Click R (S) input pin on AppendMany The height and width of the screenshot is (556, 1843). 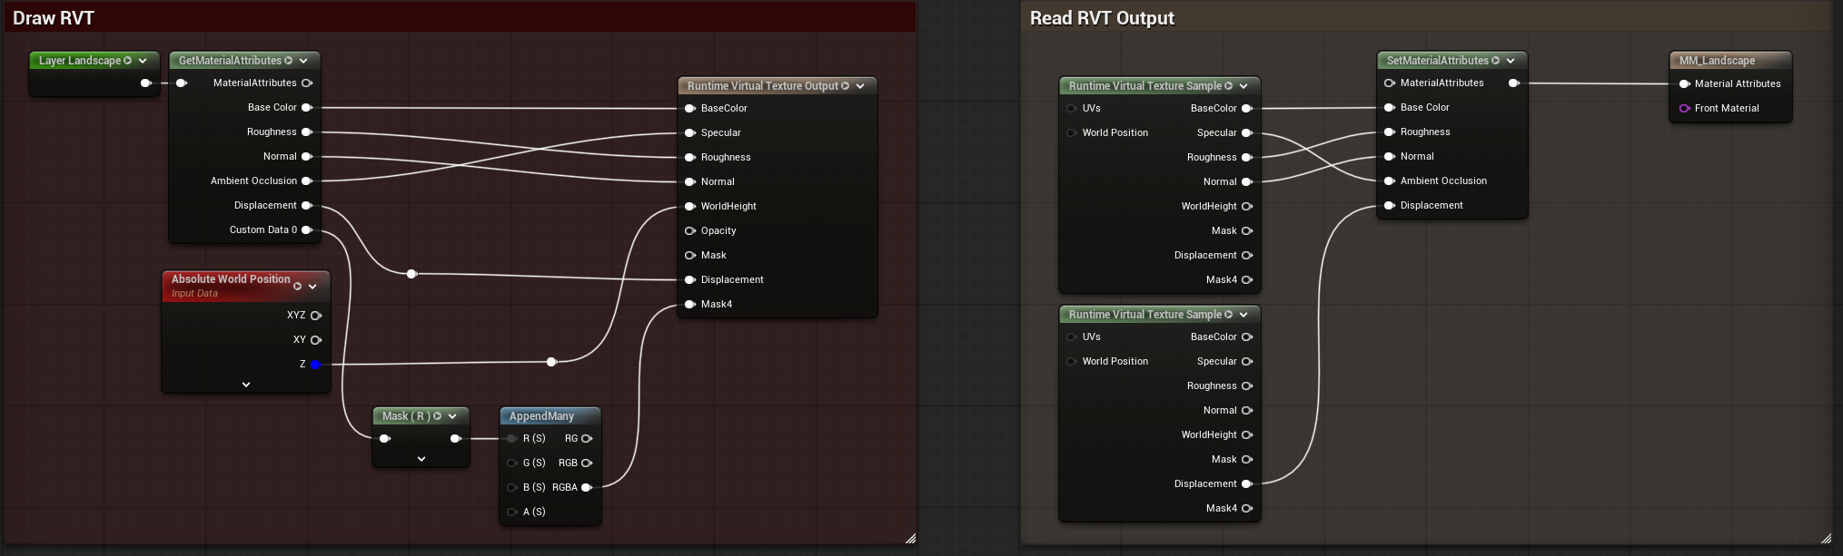pos(512,439)
